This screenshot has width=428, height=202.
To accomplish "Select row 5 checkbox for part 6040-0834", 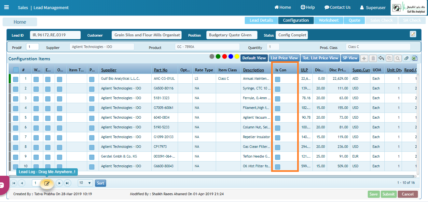I will pyautogui.click(x=16, y=118).
